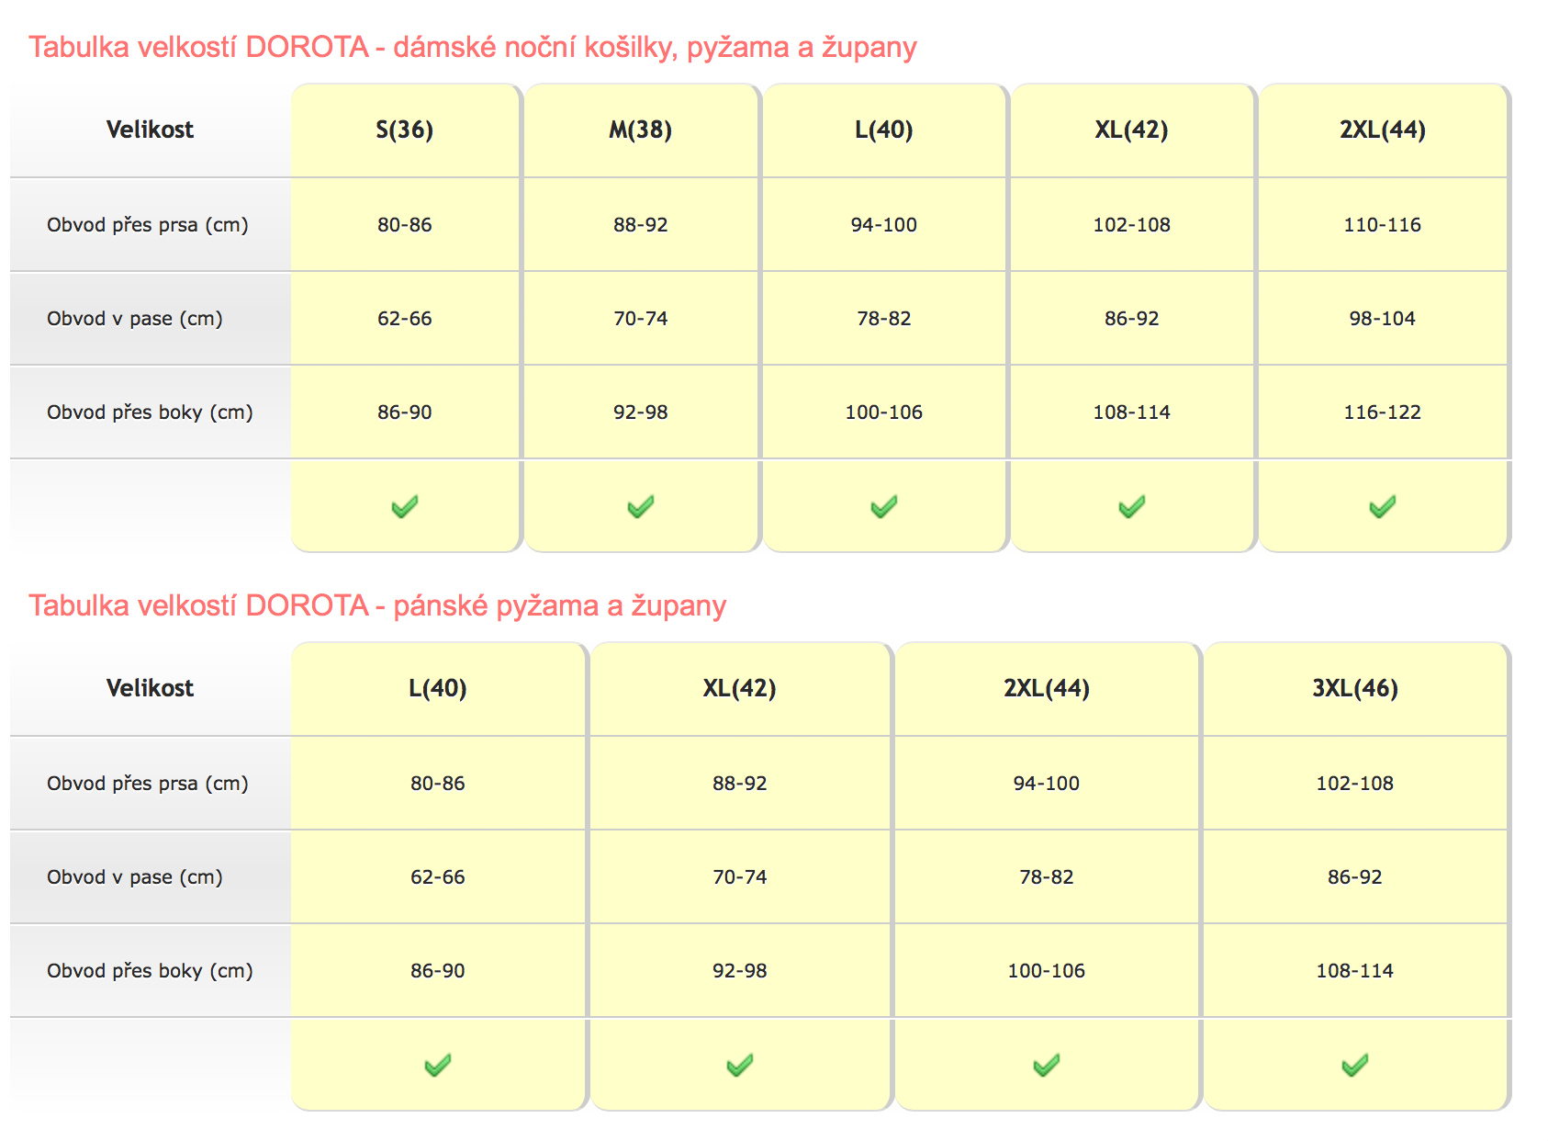This screenshot has width=1548, height=1141.
Task: Click hip value 92-98 in men's XL(42) column
Action: pos(740,971)
